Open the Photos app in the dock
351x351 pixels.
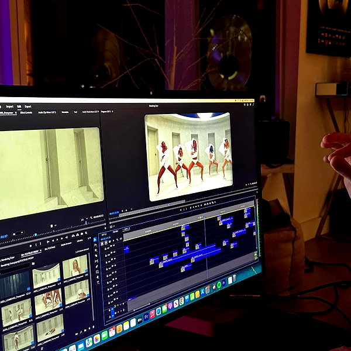pos(97,339)
